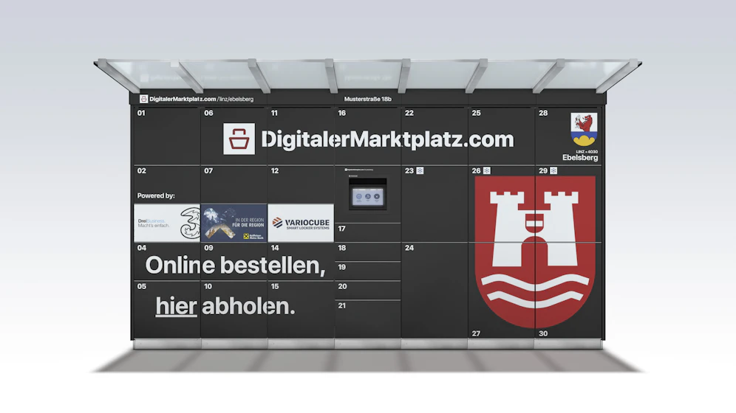Screen dimensions: 736x413
Task: Tap the touchscreen terminal display
Action: [368, 196]
